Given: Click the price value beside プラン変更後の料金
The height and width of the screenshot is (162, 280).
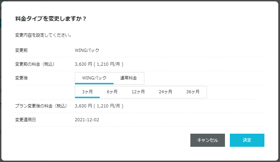Looking at the screenshot, I should [99, 106].
